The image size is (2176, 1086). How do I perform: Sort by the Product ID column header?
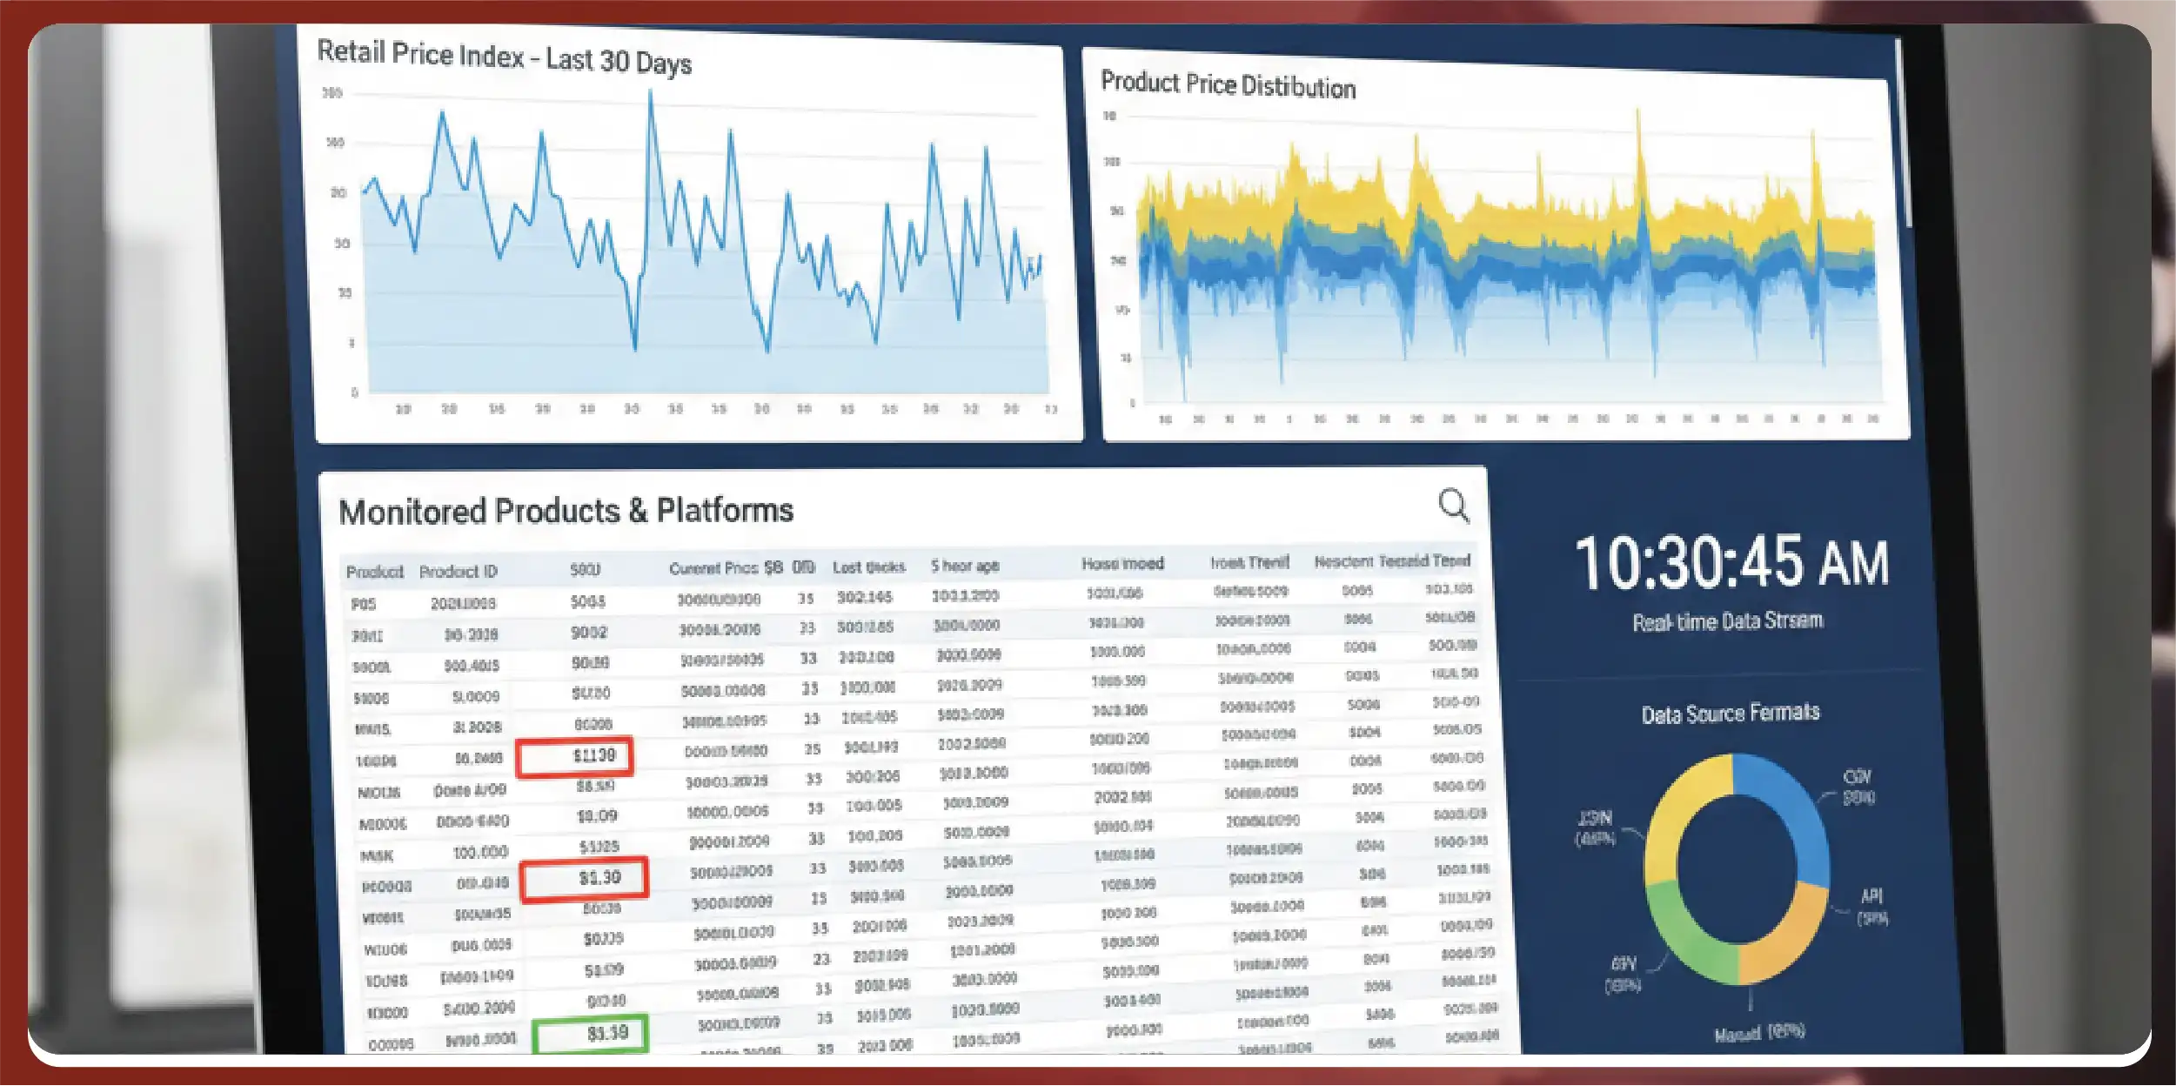(x=458, y=572)
